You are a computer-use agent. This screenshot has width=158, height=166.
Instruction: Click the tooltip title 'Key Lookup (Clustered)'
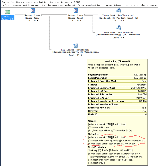[117, 61]
